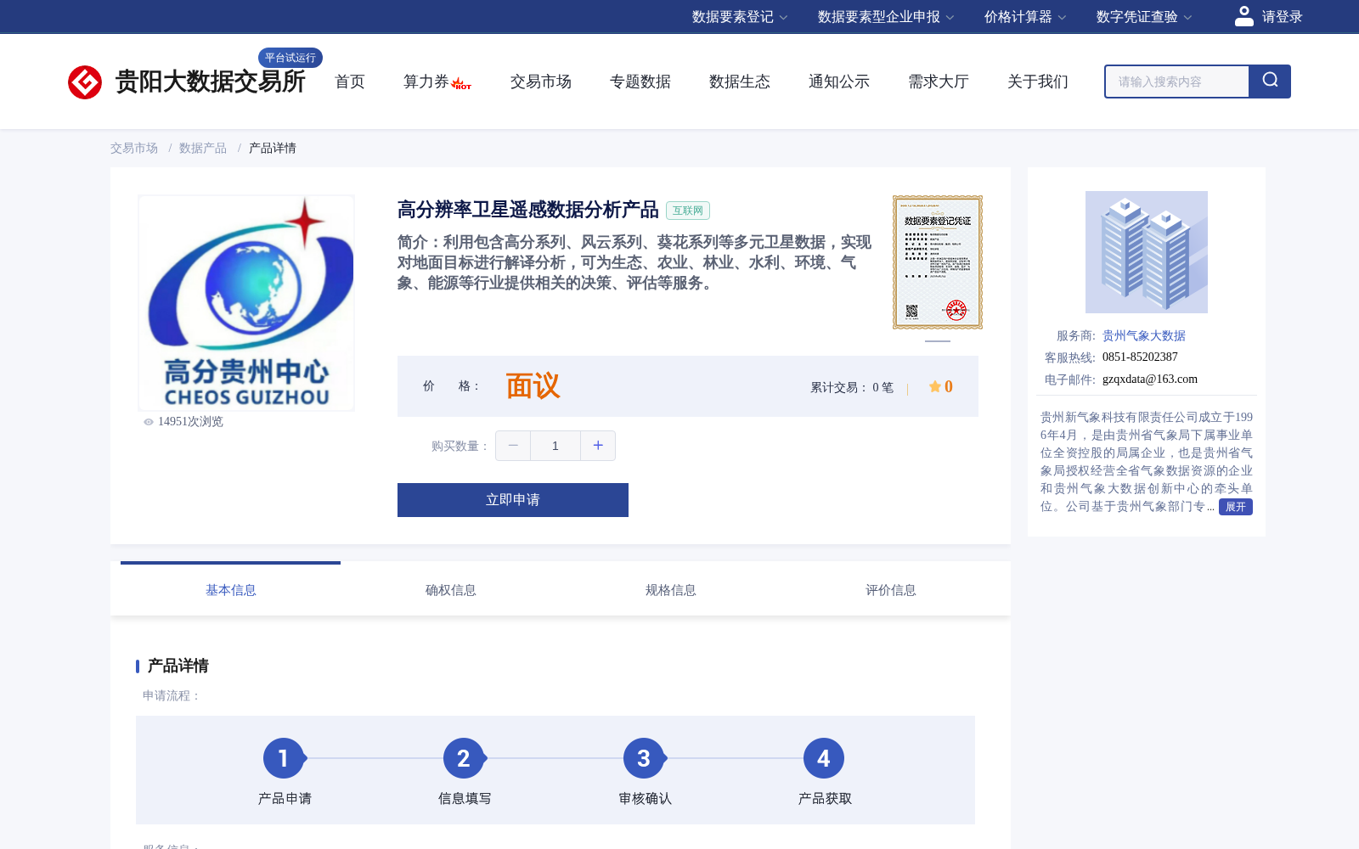Decrease purchase quantity with minus button
Screen dimensions: 1359x849
pos(513,446)
